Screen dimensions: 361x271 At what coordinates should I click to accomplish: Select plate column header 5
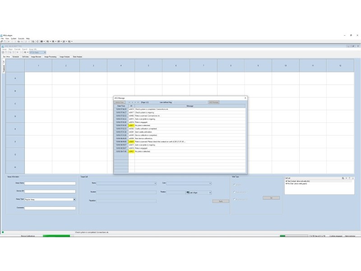pos(148,65)
